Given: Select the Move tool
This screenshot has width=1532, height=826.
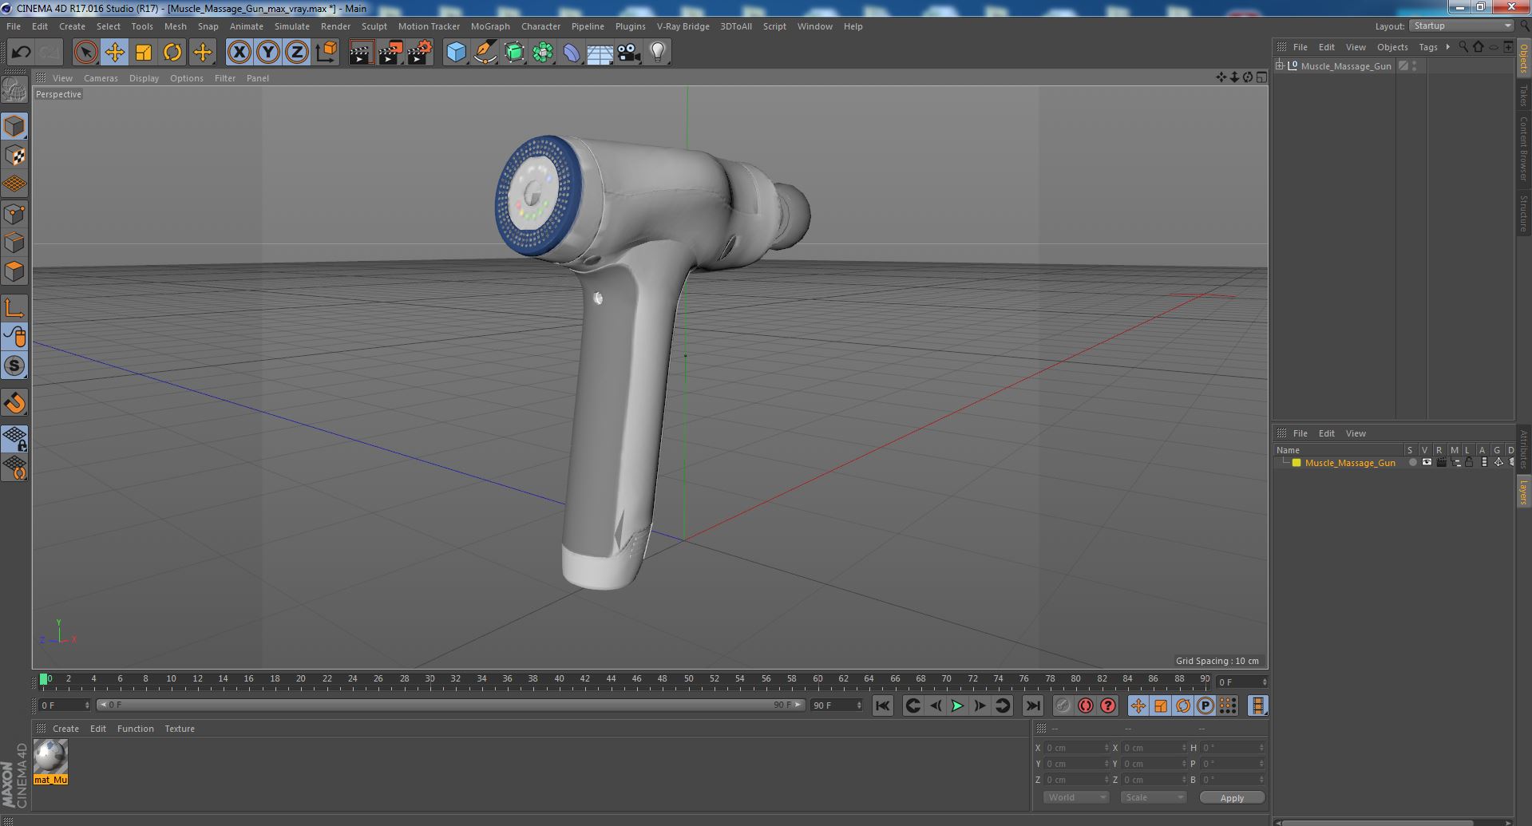Looking at the screenshot, I should (114, 53).
